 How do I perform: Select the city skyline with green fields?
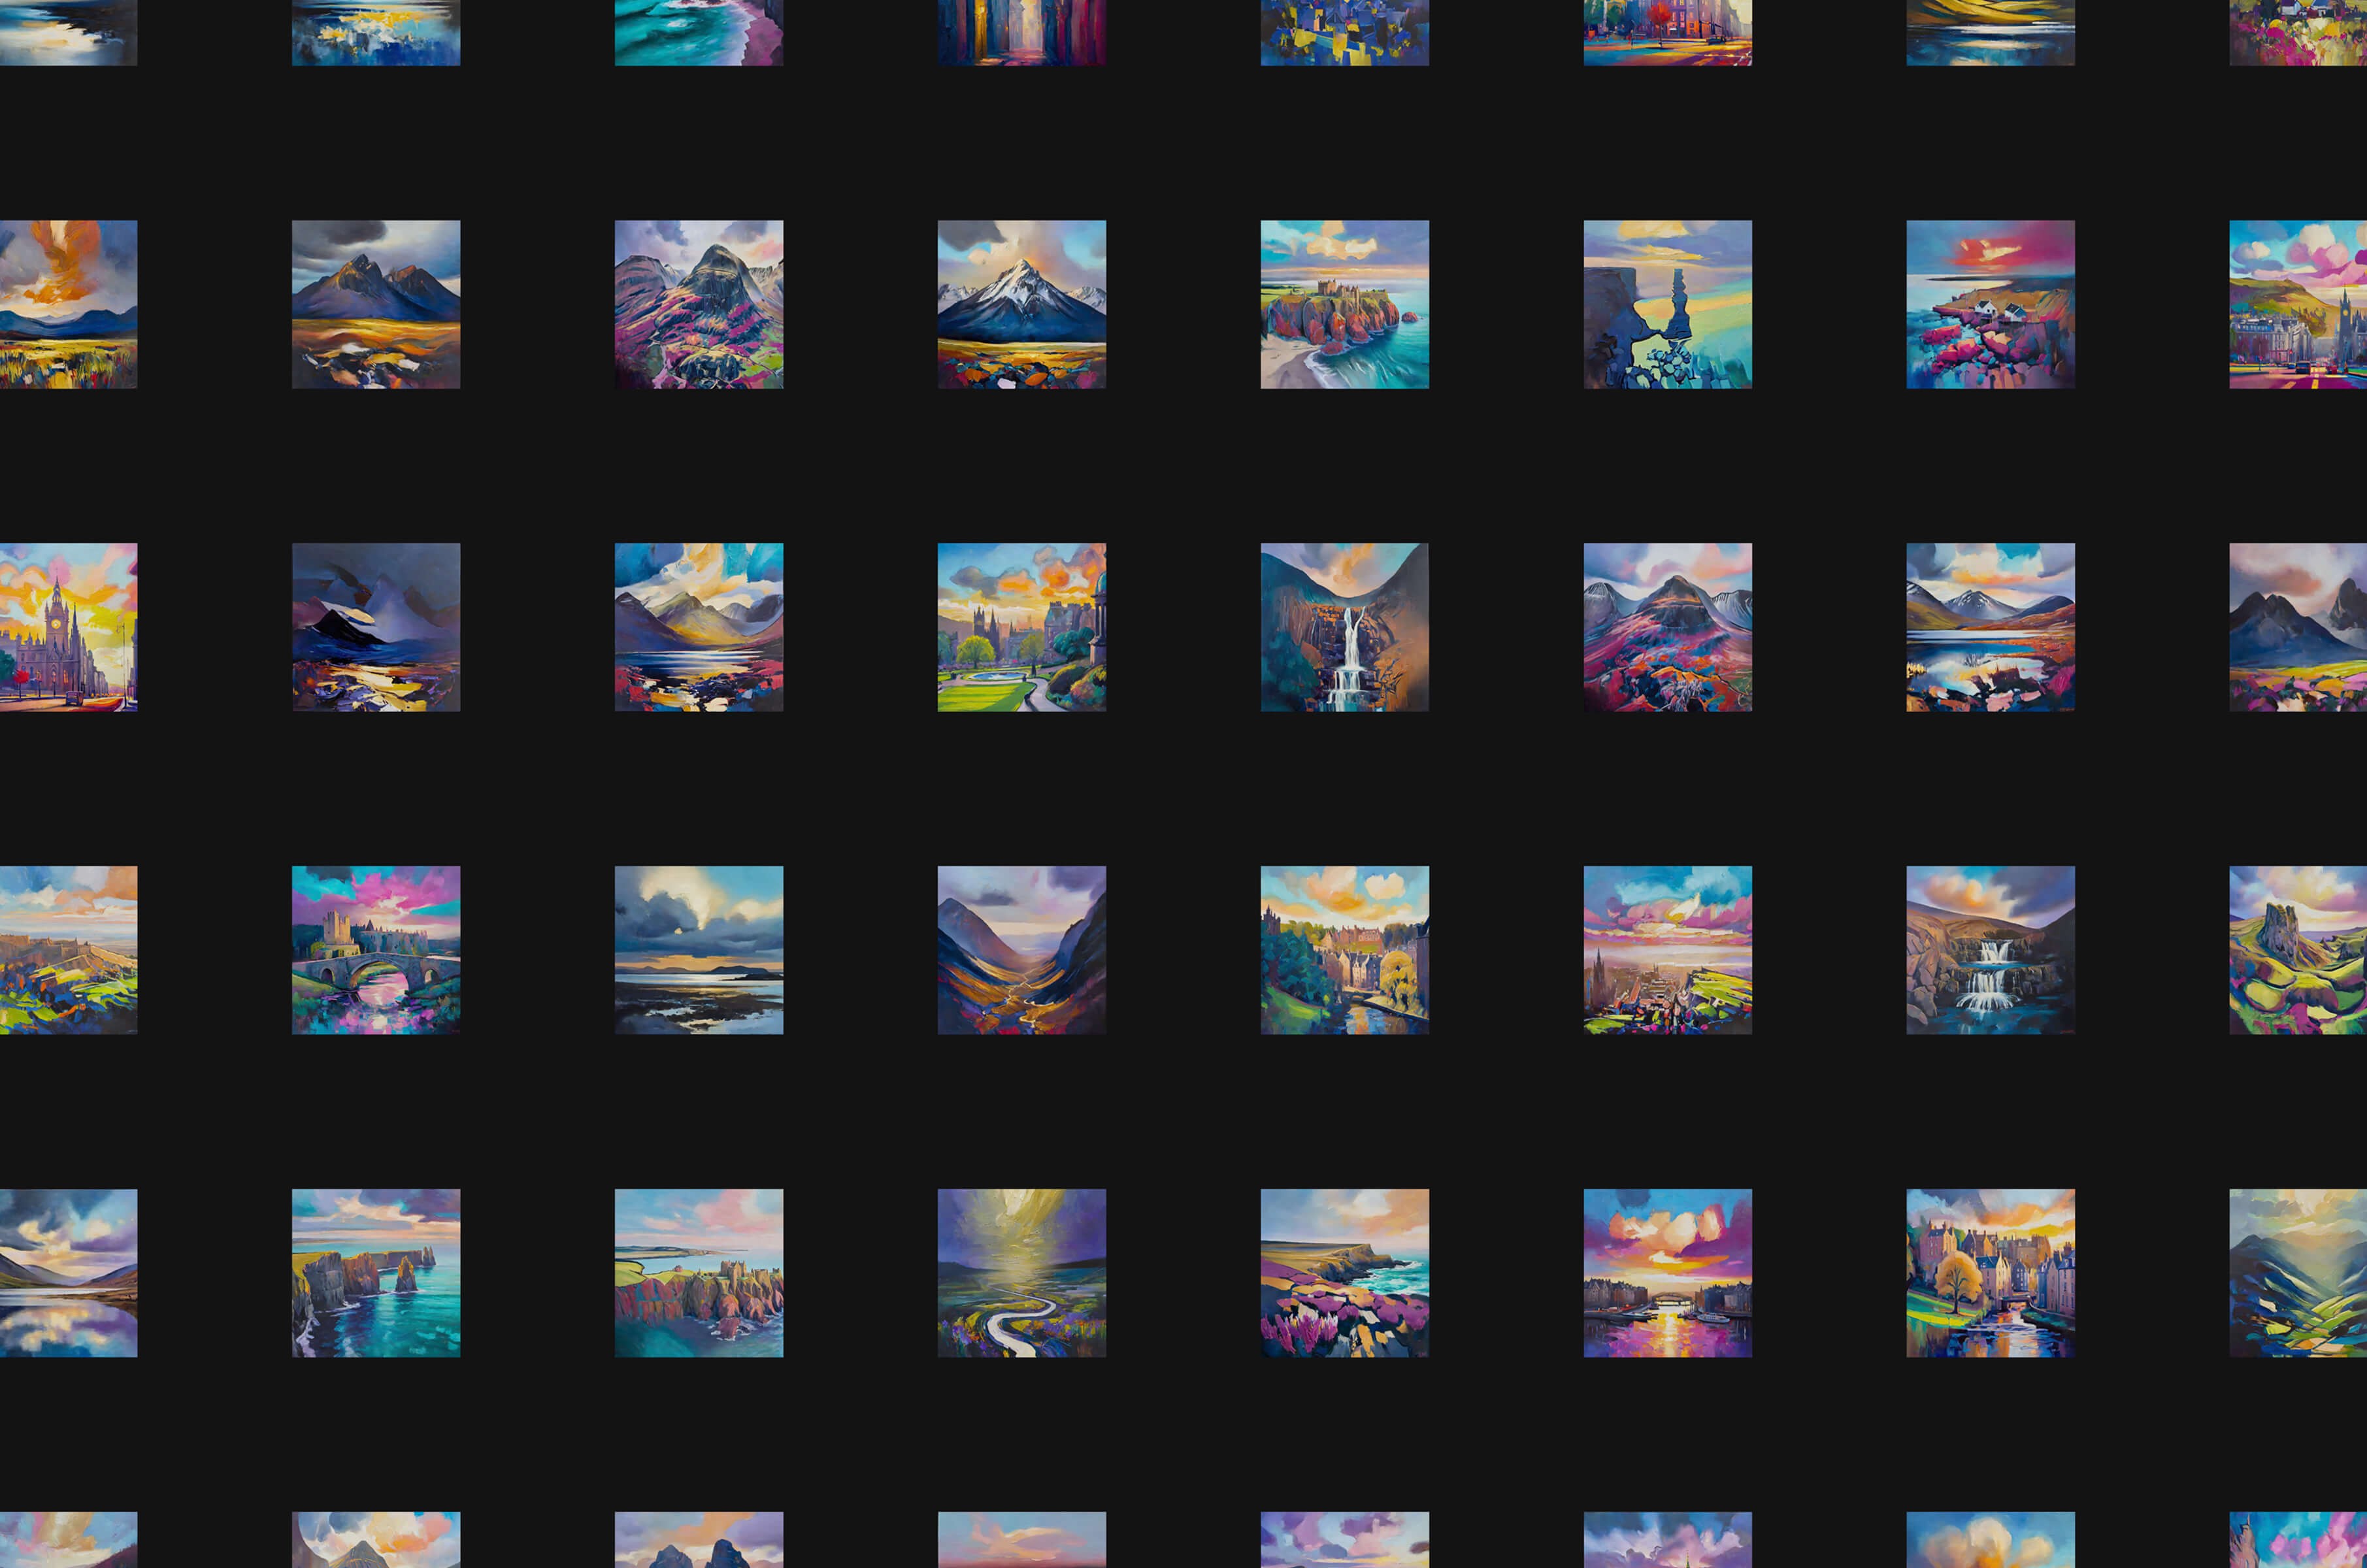[1667, 950]
